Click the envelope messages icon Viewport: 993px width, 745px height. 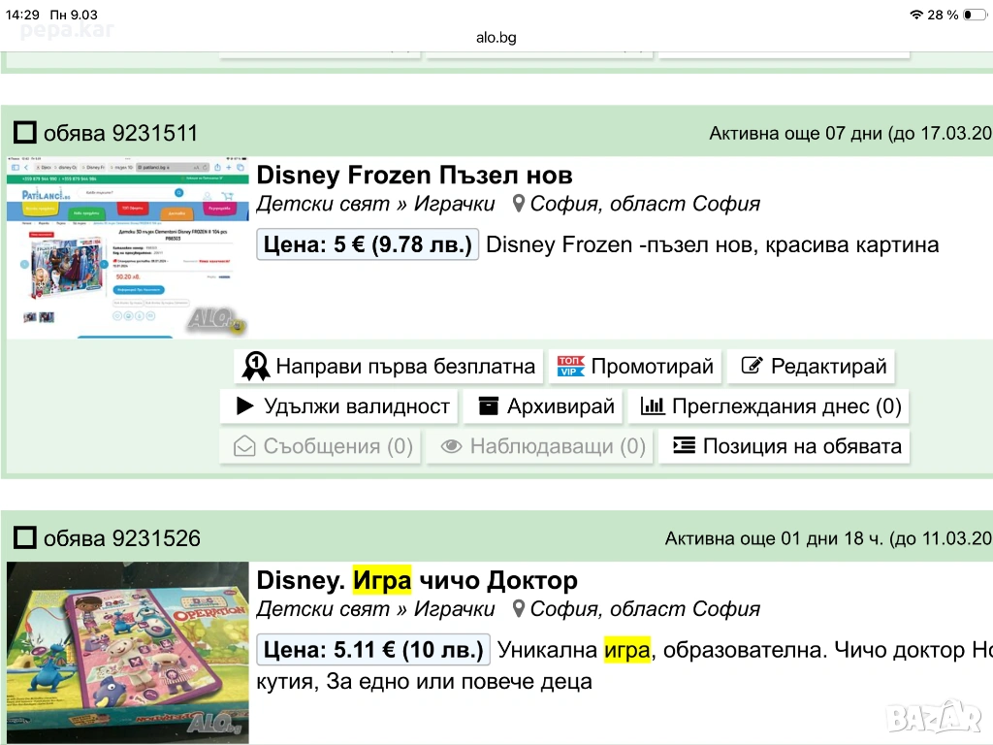pos(245,446)
